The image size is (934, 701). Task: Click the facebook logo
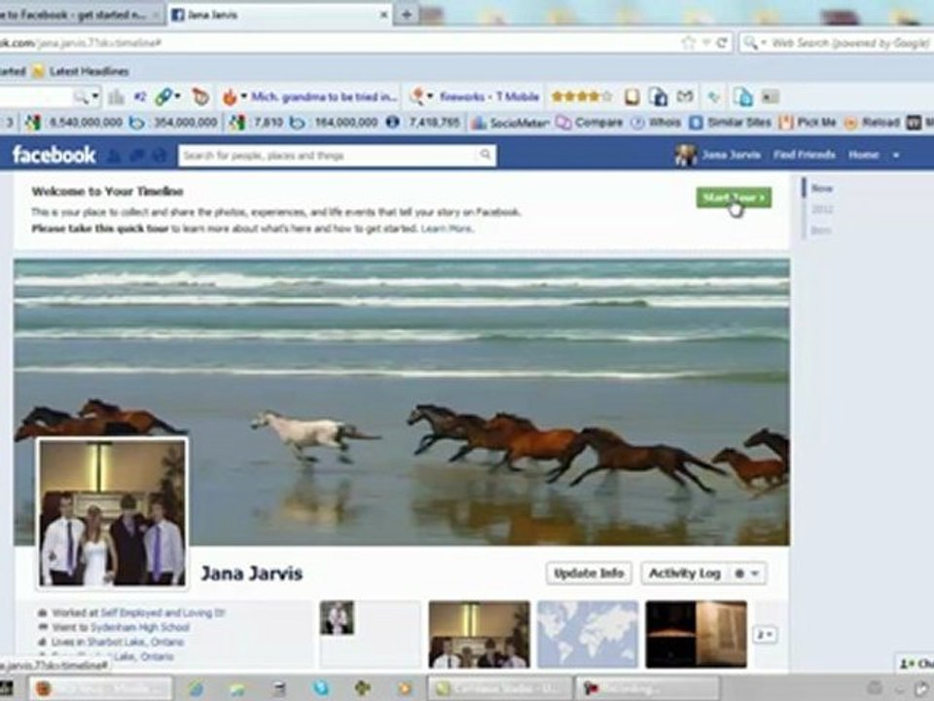click(x=54, y=155)
